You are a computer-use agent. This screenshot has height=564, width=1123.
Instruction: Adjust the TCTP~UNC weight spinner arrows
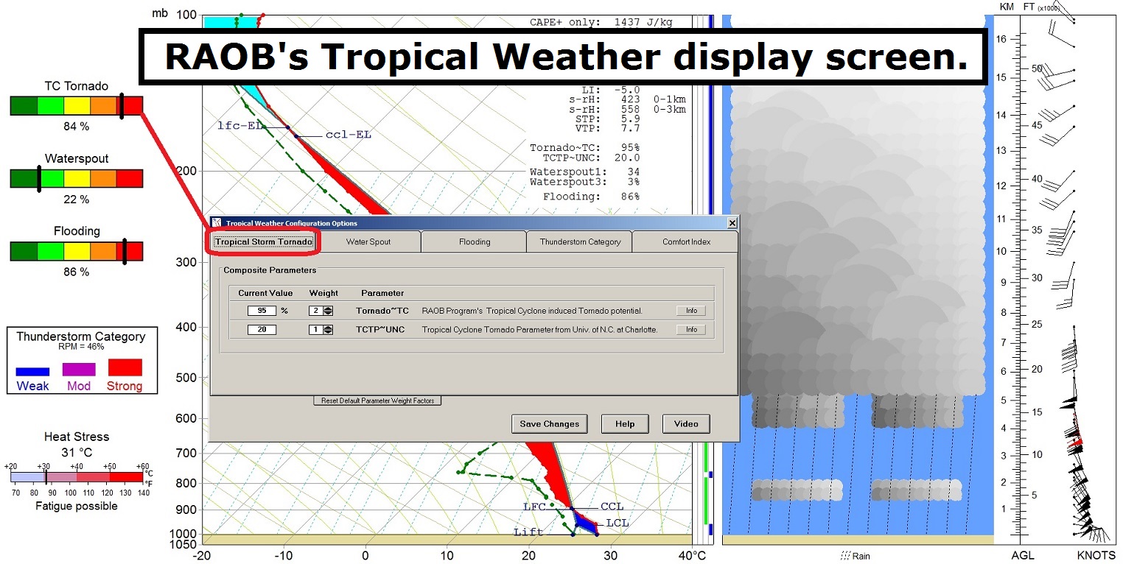point(328,329)
